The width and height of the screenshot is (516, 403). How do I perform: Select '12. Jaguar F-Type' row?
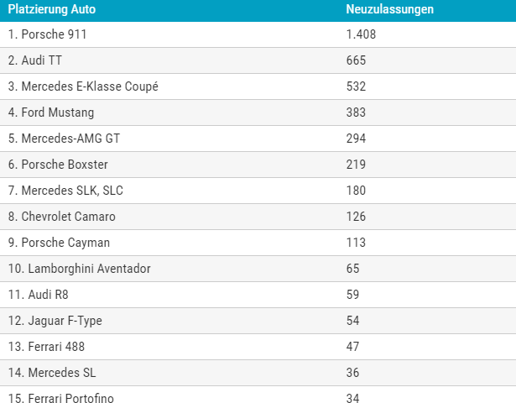pyautogui.click(x=258, y=321)
